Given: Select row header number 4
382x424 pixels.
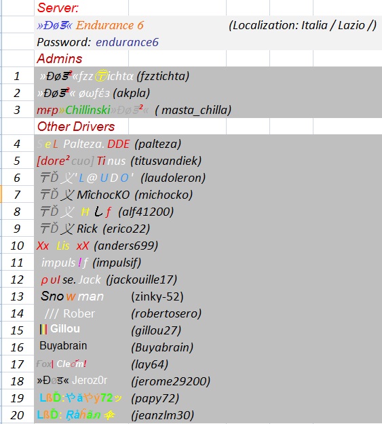Looking at the screenshot, I should [17, 144].
